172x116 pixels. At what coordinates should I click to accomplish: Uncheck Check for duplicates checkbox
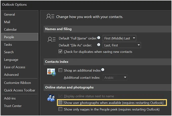pyautogui.click(x=60, y=51)
